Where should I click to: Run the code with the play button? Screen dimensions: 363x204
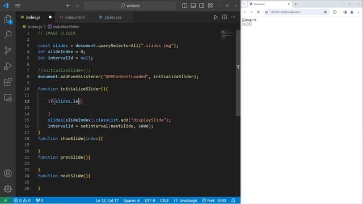click(x=216, y=17)
